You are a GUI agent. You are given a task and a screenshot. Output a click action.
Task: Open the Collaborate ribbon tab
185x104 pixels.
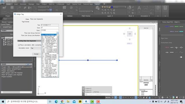[60, 4]
